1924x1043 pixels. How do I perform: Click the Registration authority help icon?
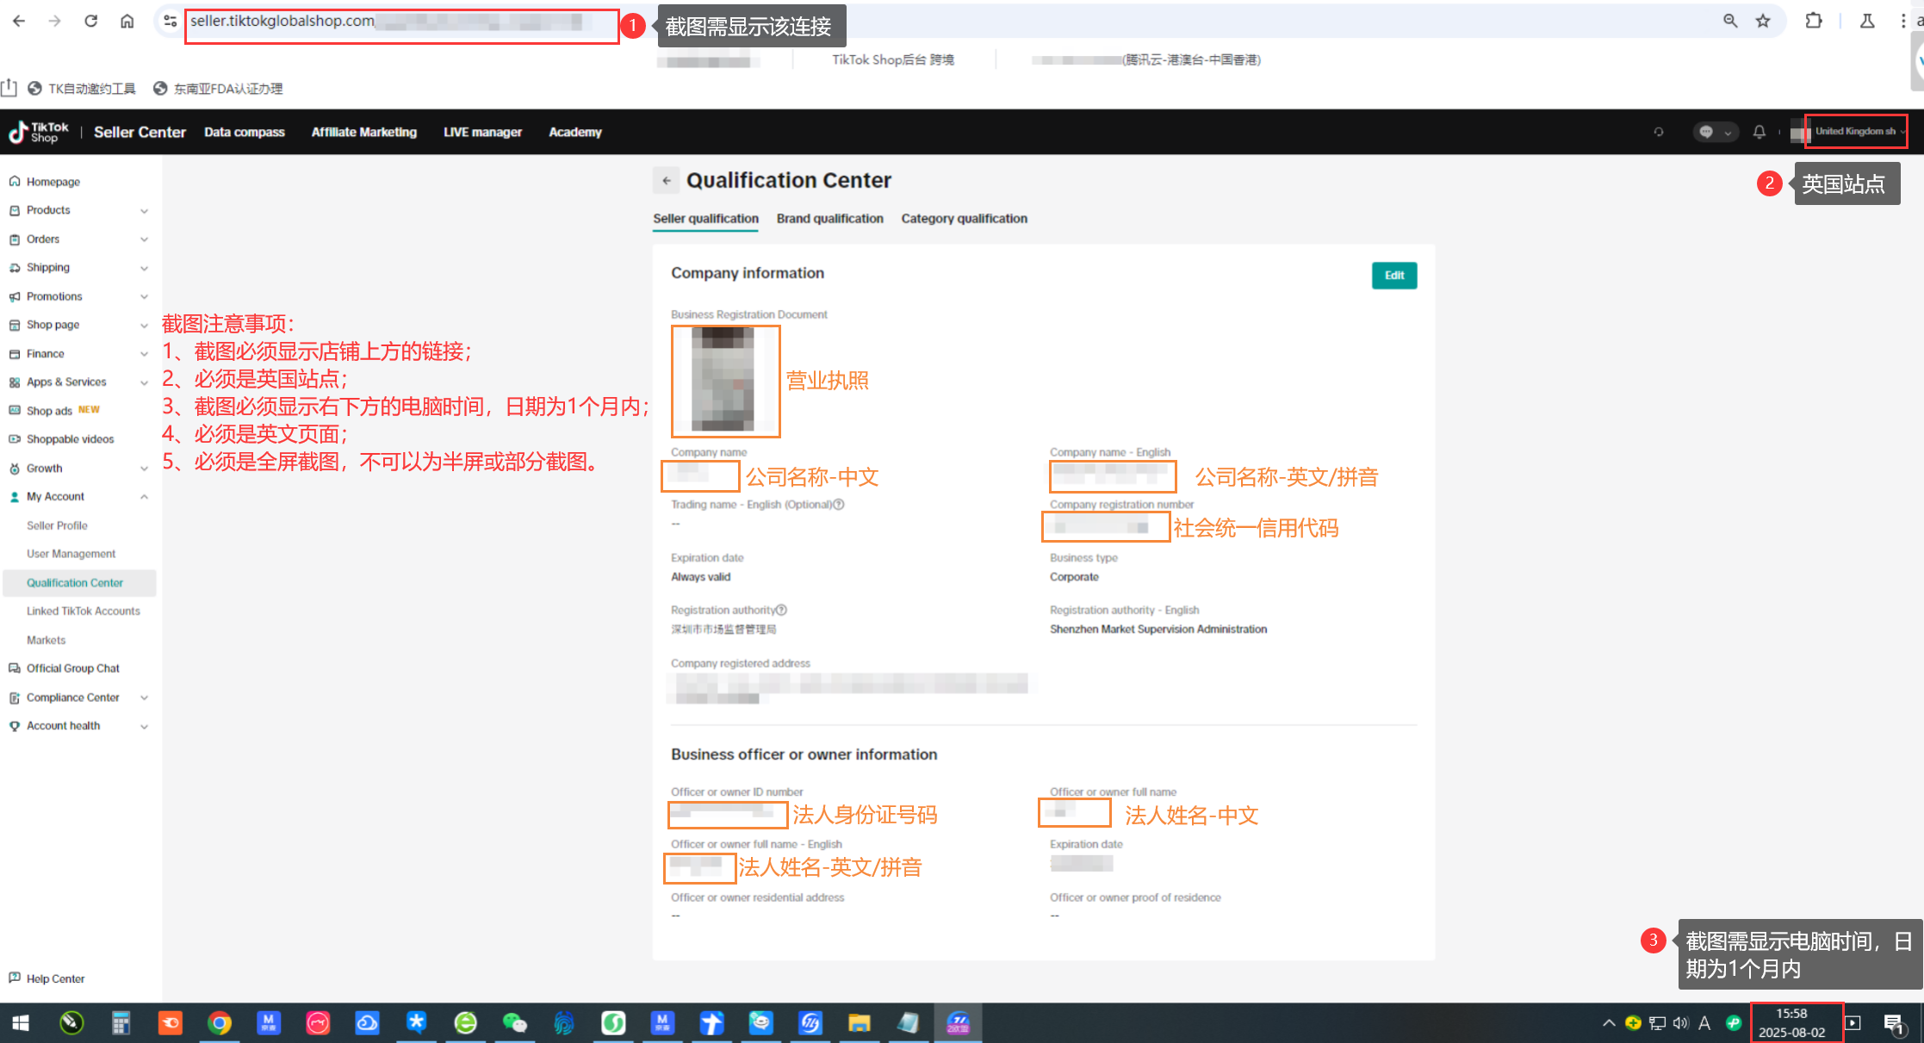click(782, 610)
